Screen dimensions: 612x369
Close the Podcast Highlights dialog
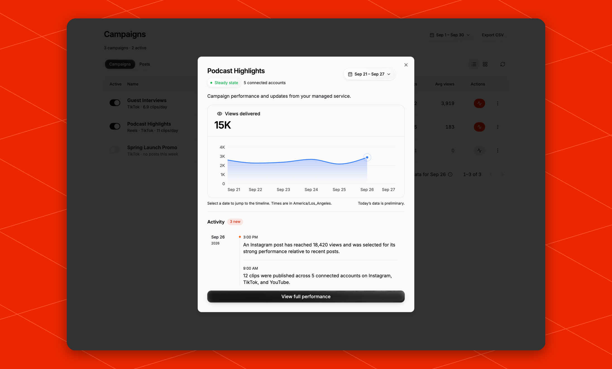click(x=406, y=65)
